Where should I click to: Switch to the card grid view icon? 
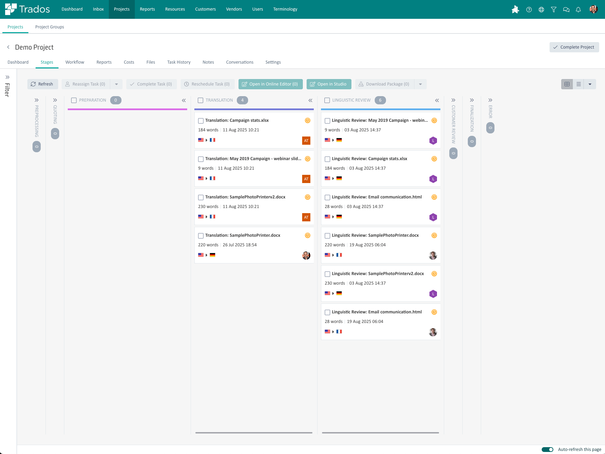coord(567,84)
